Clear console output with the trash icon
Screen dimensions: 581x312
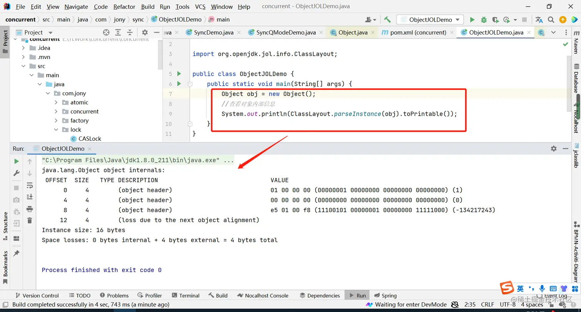(x=30, y=221)
